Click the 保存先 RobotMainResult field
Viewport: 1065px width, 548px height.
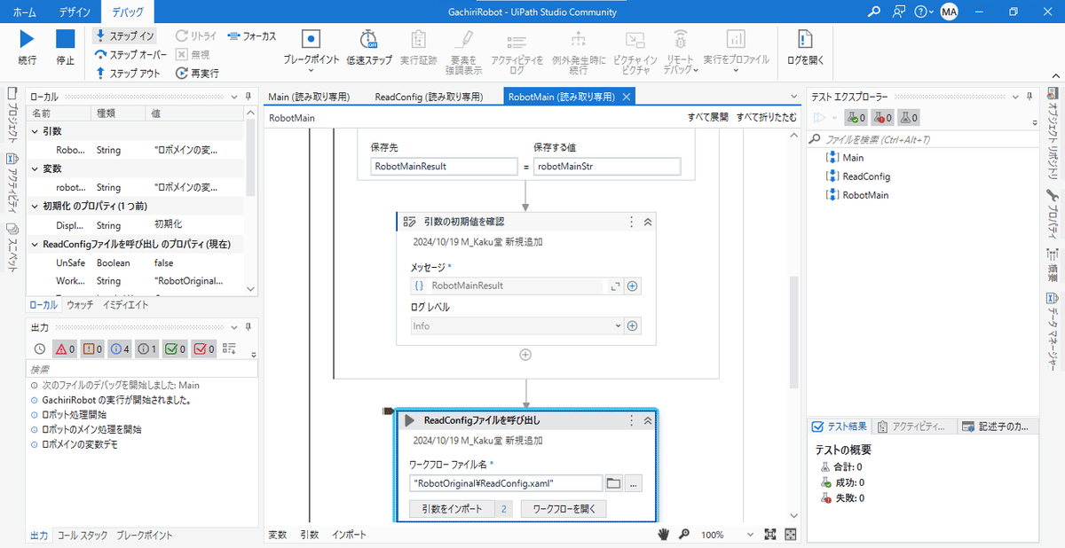(x=444, y=166)
